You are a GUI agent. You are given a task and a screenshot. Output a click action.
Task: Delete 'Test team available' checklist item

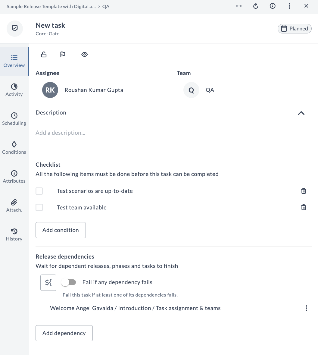click(304, 207)
